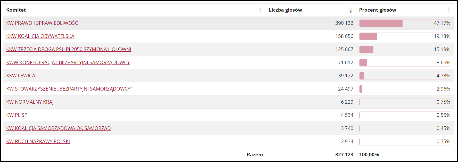Click sort arrows icon in Liczba głosów column
The image size is (458, 162).
coord(350,10)
